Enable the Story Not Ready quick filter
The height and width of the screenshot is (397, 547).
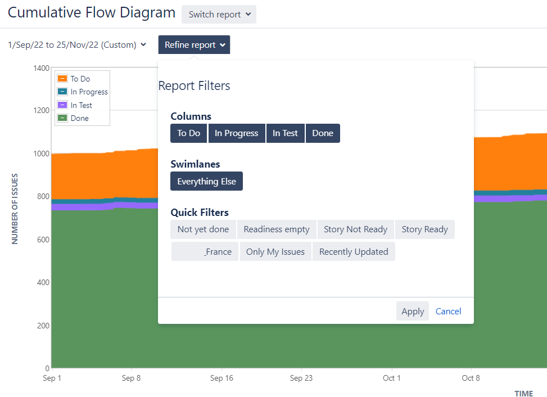click(355, 229)
